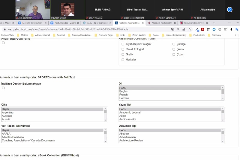Enable İngilizce Özetler Bulunmaktadır checkbox
Viewport: 240px width, 160px height.
3,88
